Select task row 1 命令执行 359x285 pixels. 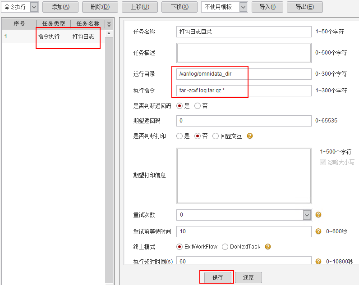pyautogui.click(x=54, y=36)
